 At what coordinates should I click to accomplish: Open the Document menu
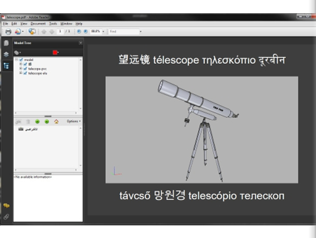click(38, 24)
